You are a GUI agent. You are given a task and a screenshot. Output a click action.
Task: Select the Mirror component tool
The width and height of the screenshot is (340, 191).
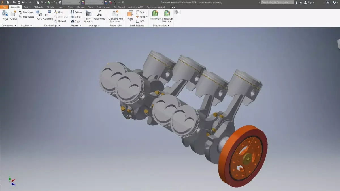(x=76, y=17)
